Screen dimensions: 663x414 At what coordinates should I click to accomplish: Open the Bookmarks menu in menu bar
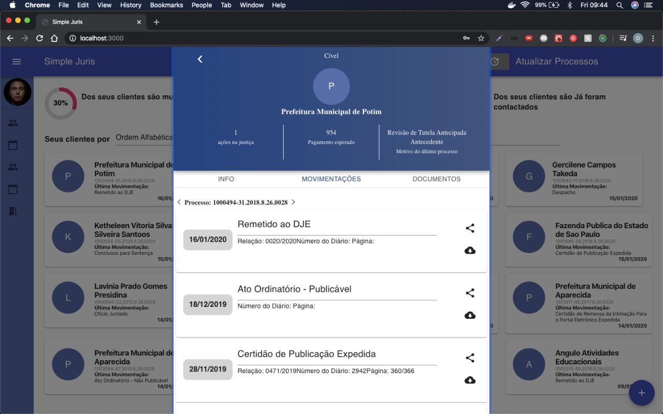(166, 5)
